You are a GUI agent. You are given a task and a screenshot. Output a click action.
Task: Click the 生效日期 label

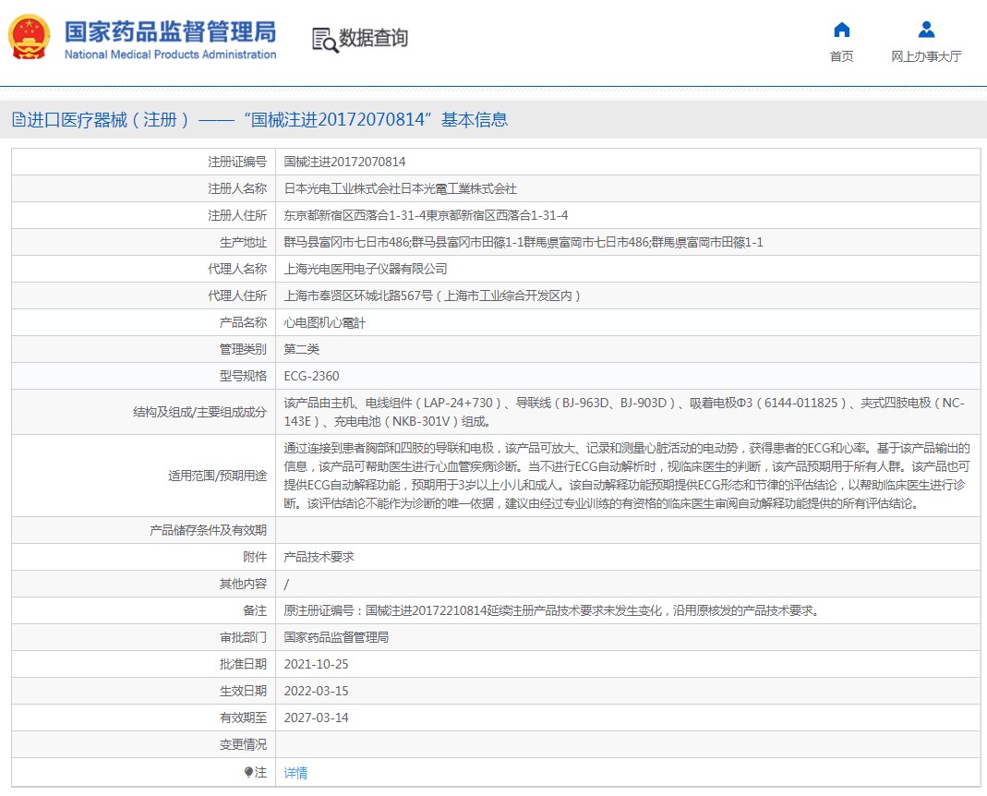click(243, 691)
